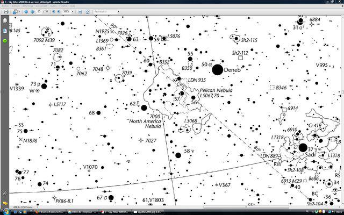Click the PK86-8.1 planetary nebula label
This screenshot has height=215, width=344.
coord(64,201)
